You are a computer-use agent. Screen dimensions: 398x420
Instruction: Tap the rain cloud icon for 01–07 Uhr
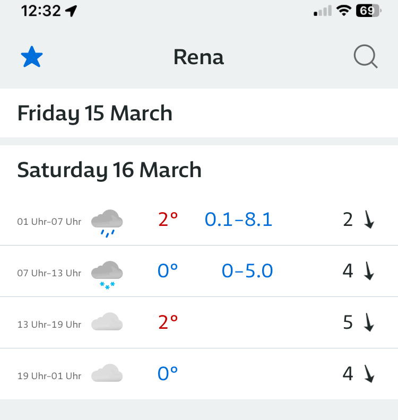pos(107,222)
